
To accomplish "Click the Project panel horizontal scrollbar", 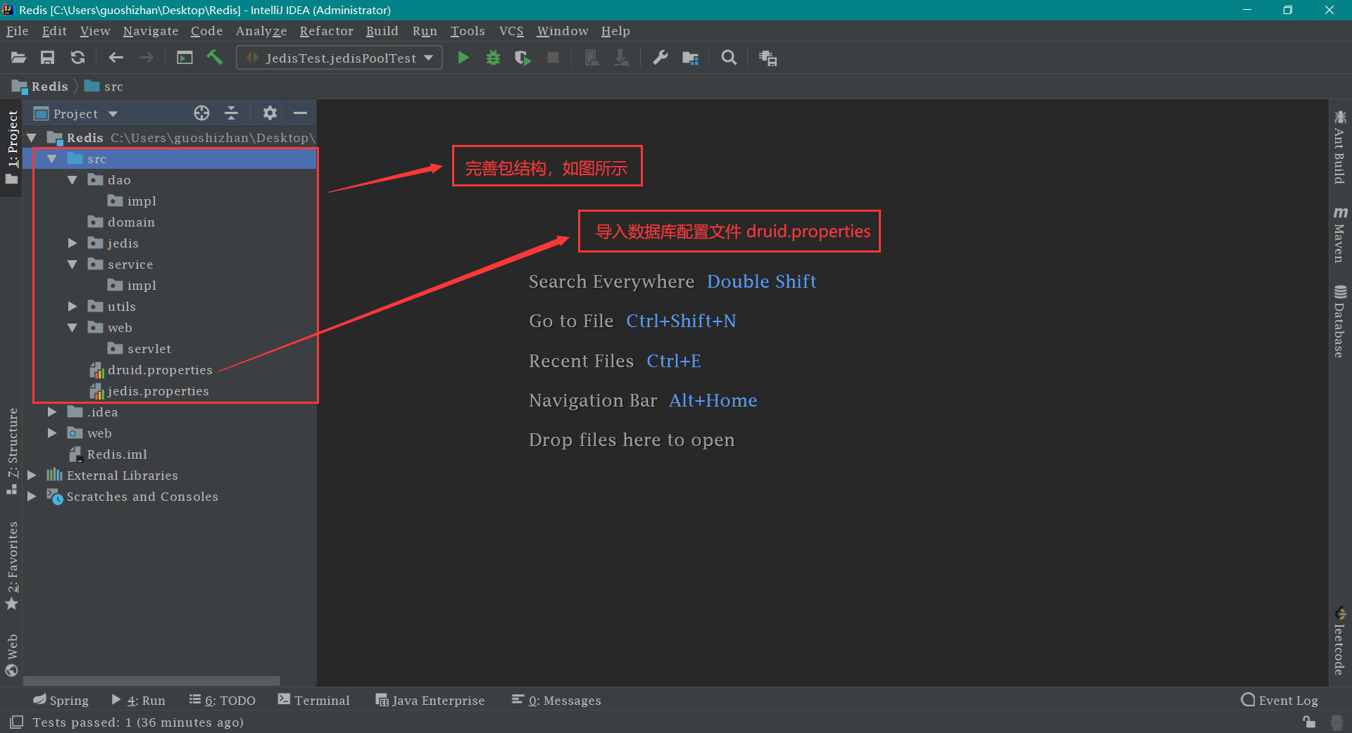I will [152, 681].
